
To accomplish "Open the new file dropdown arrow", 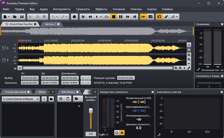I will [x=9, y=17].
